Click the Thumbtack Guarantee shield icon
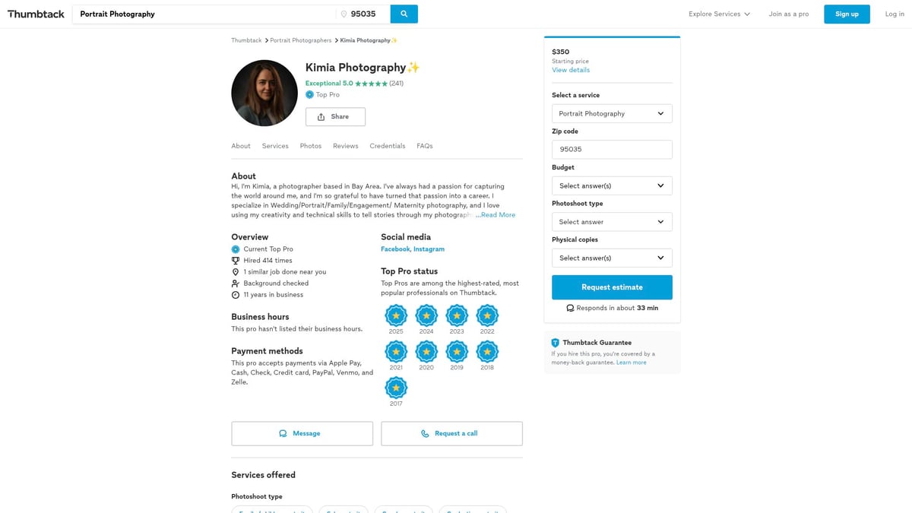Viewport: 912px width, 513px height. tap(556, 343)
